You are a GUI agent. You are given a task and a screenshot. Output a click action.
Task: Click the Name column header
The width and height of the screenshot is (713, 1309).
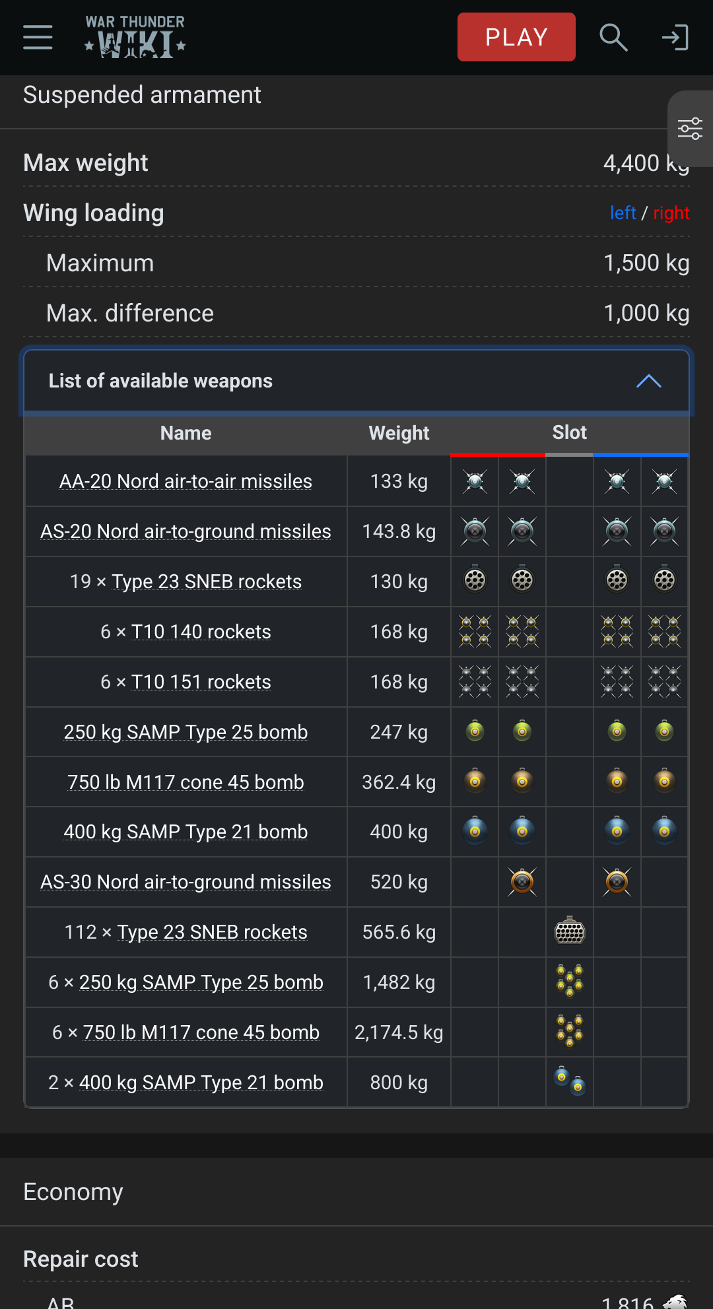click(x=186, y=433)
